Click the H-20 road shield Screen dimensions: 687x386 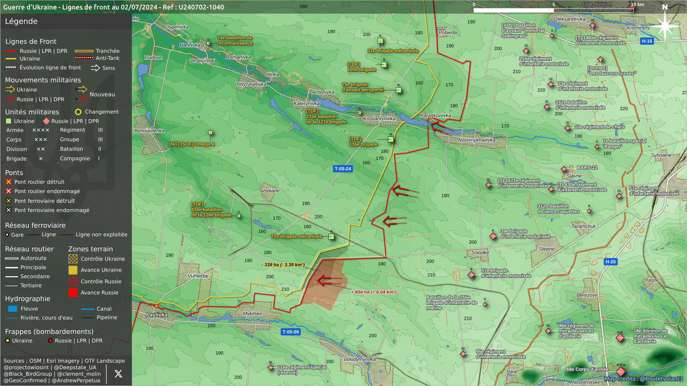610,262
